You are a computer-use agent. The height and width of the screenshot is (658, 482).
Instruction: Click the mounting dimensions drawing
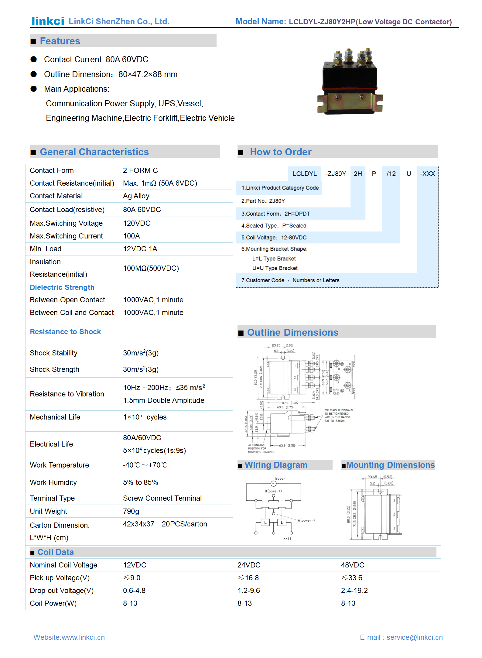pyautogui.click(x=375, y=507)
